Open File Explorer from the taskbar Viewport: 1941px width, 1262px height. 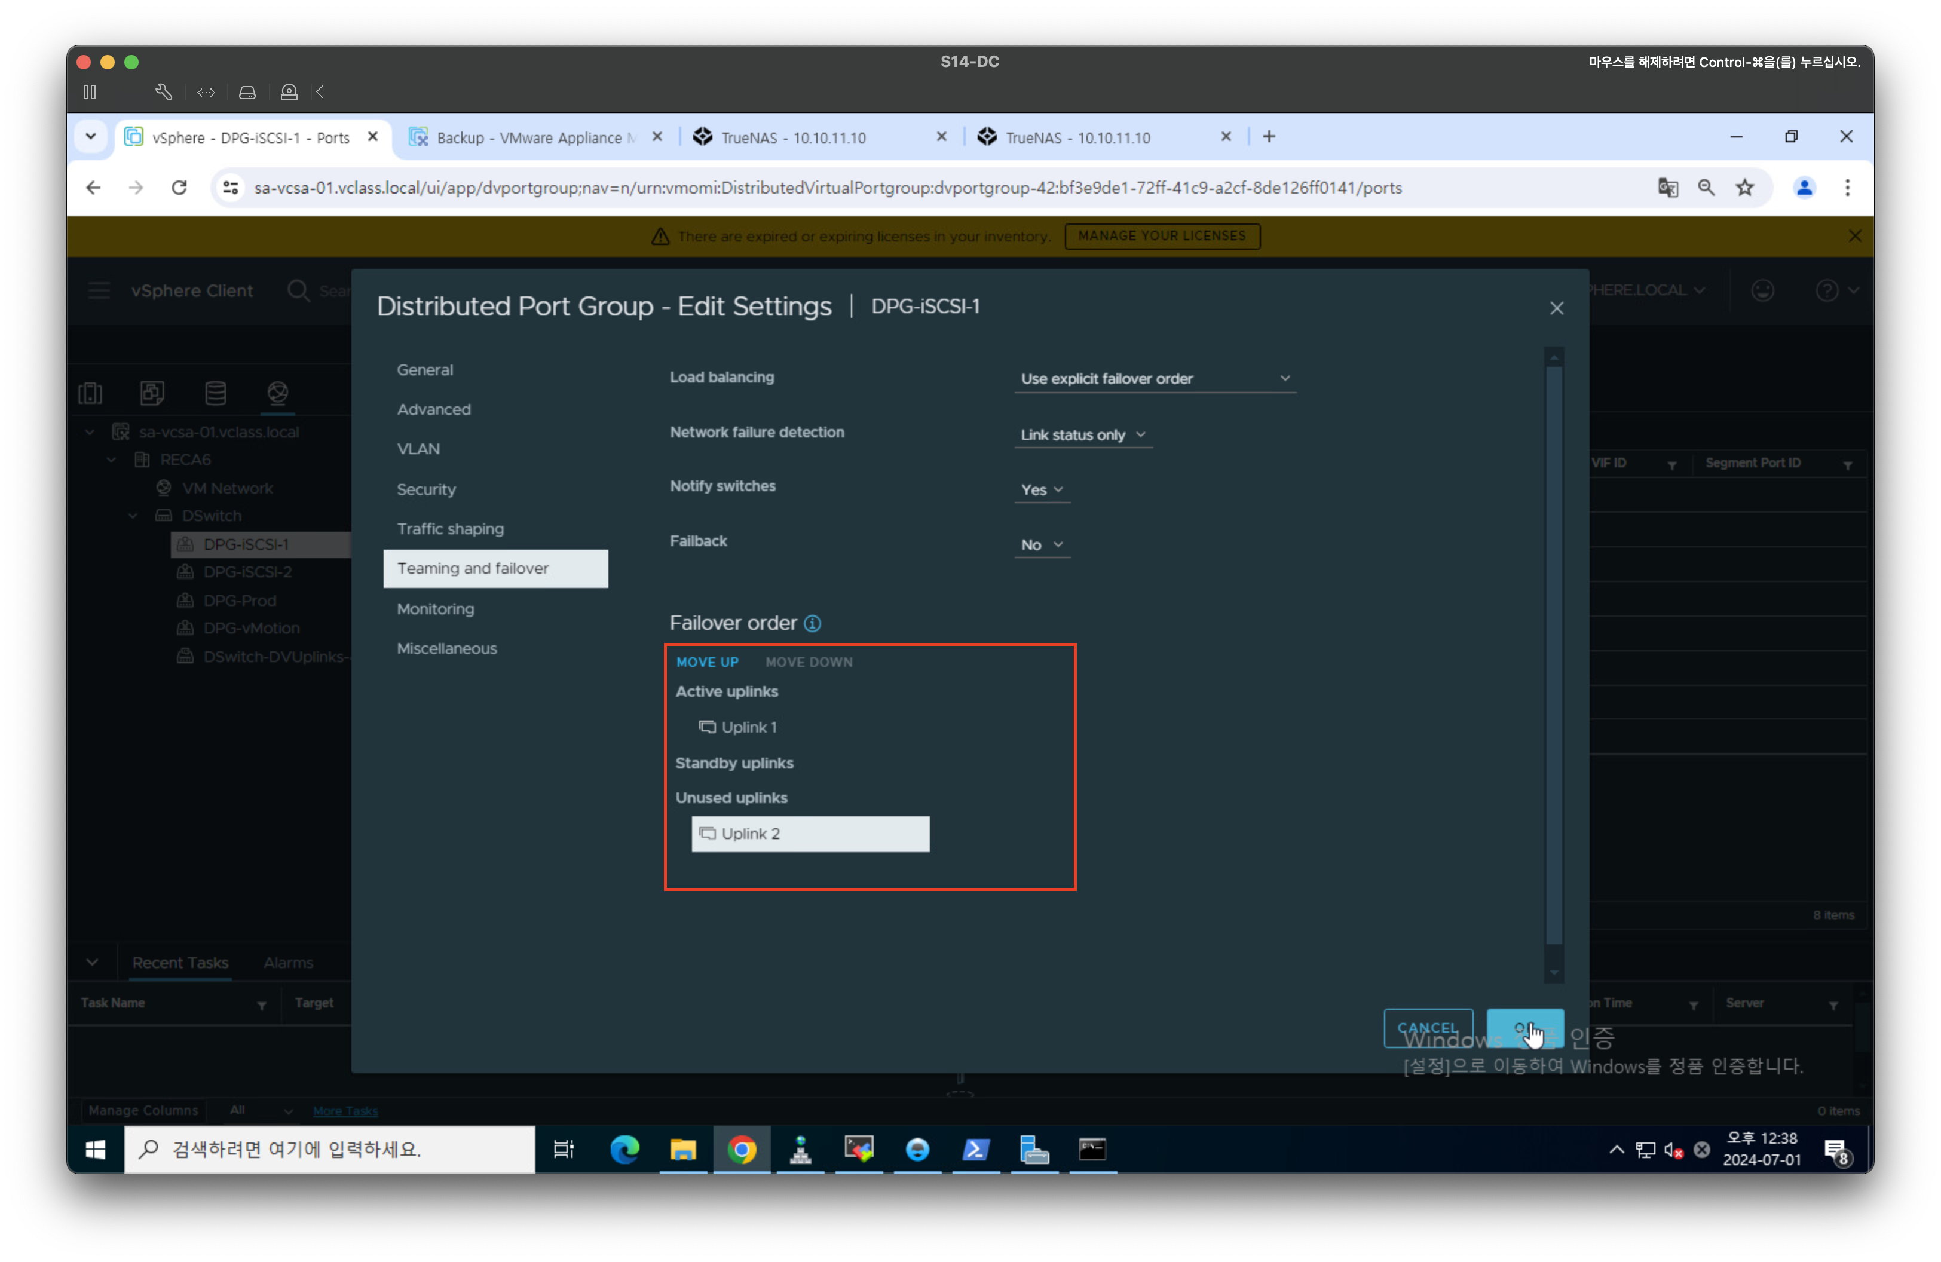[x=682, y=1150]
